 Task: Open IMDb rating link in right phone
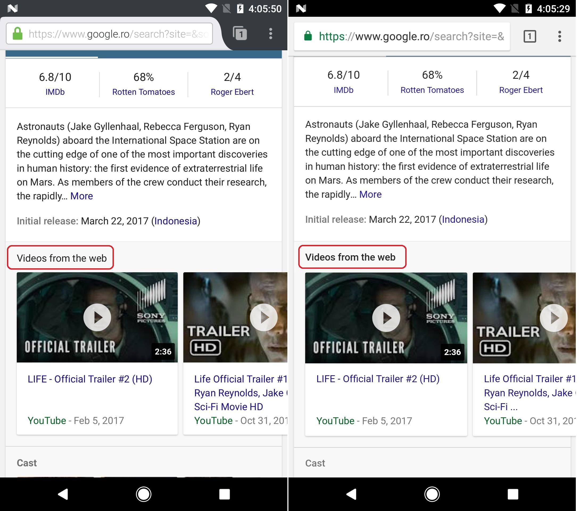coord(343,90)
